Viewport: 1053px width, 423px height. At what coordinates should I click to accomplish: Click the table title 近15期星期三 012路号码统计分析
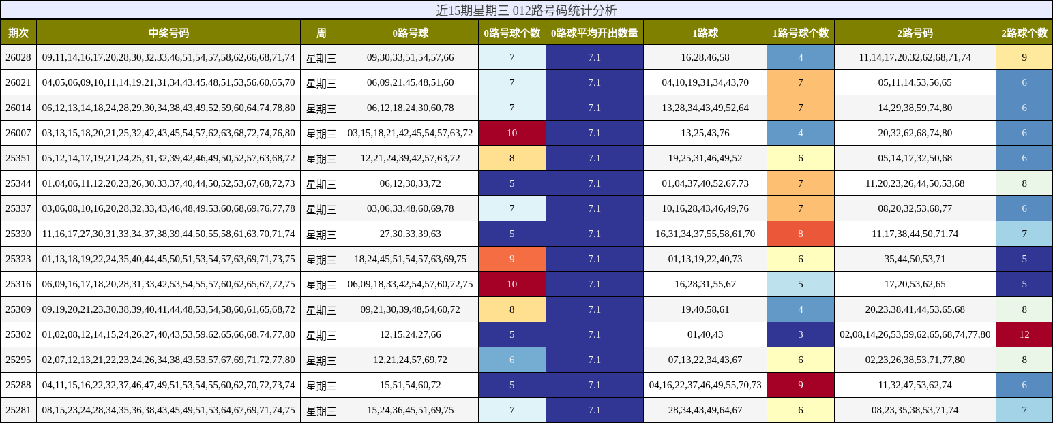[x=525, y=10]
